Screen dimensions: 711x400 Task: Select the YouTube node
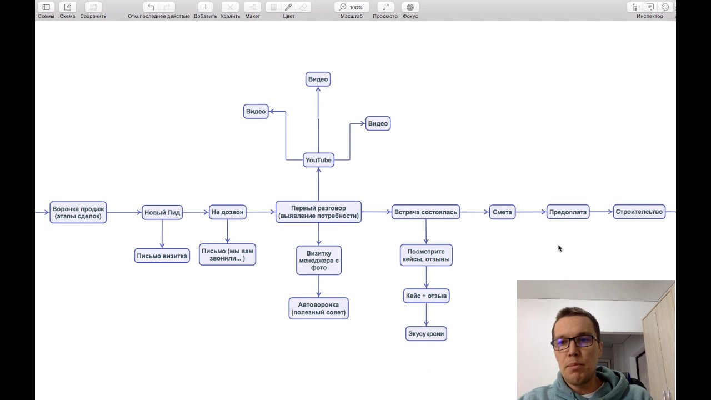click(318, 160)
